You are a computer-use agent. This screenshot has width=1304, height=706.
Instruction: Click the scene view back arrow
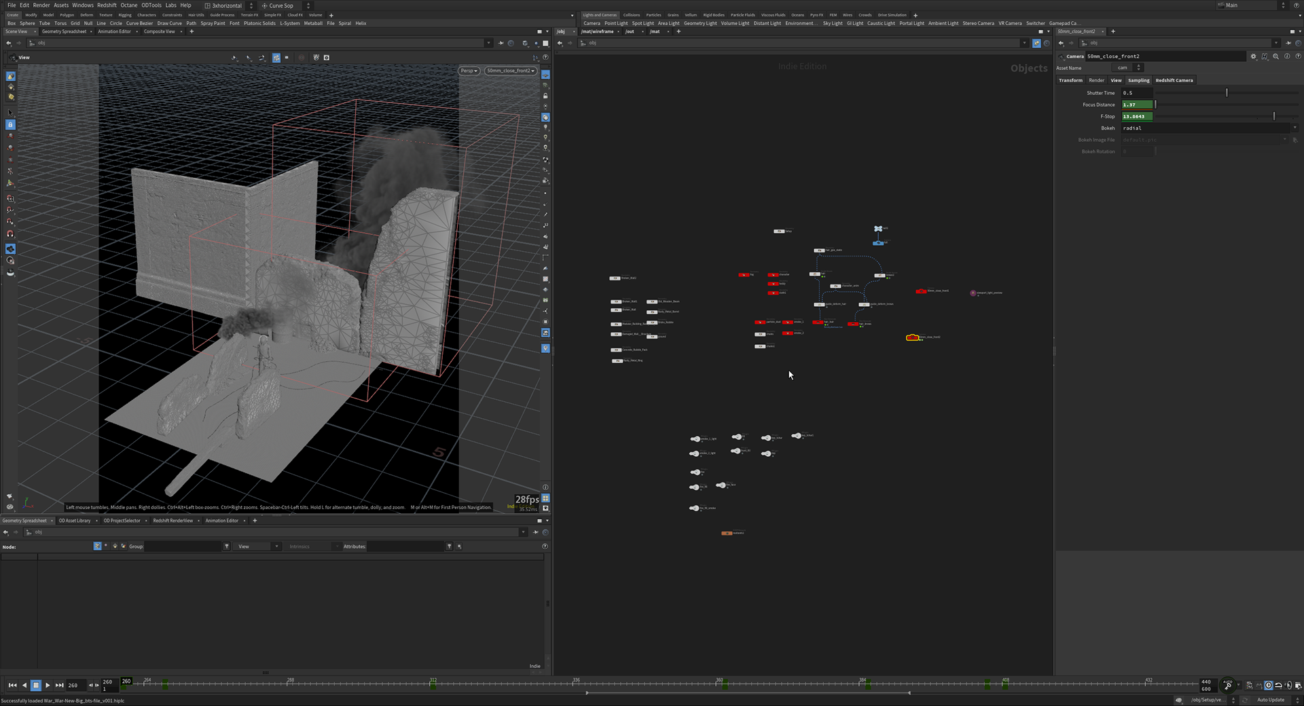(8, 43)
